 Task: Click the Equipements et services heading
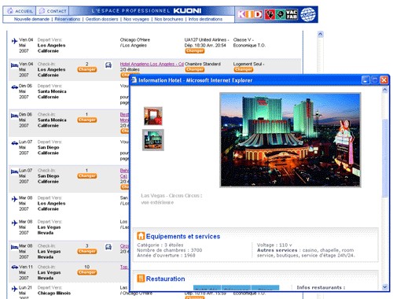(x=183, y=236)
